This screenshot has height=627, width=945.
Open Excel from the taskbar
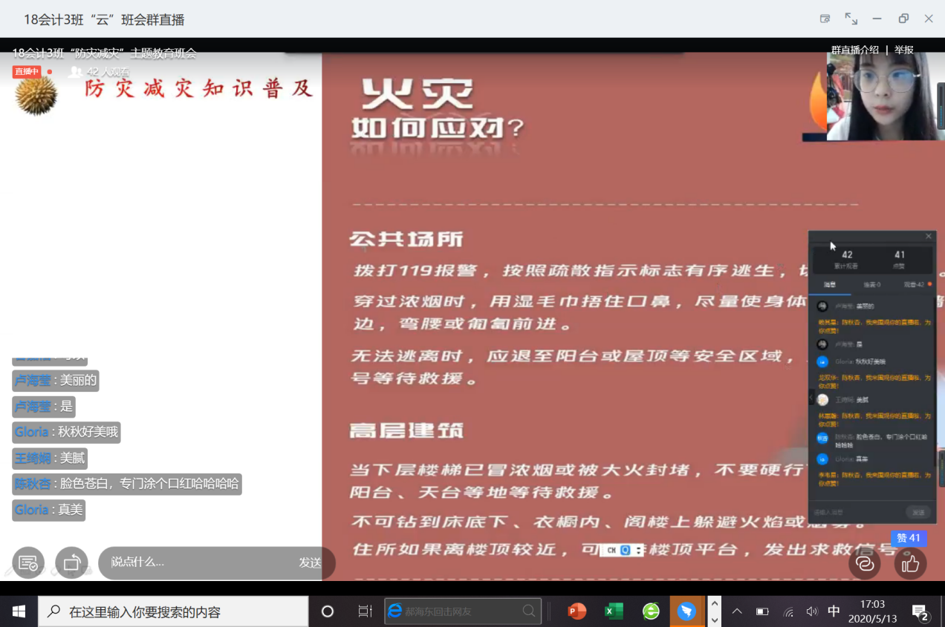coord(614,611)
